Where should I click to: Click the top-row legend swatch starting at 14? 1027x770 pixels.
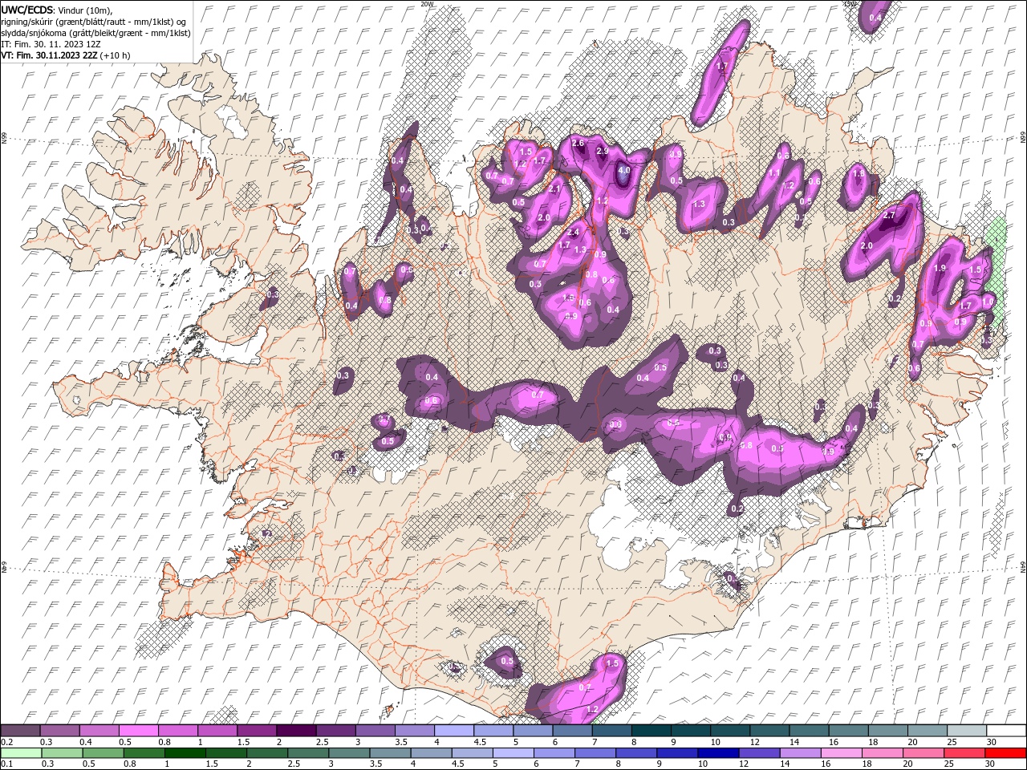point(810,731)
